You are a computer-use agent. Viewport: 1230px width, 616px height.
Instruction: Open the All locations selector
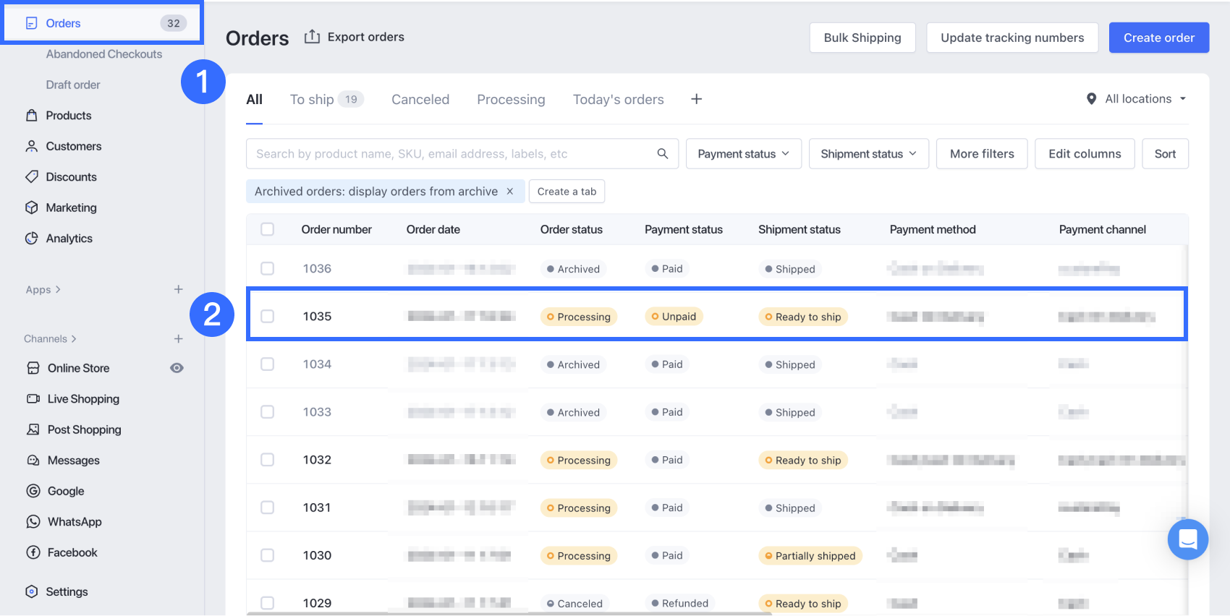(x=1137, y=99)
